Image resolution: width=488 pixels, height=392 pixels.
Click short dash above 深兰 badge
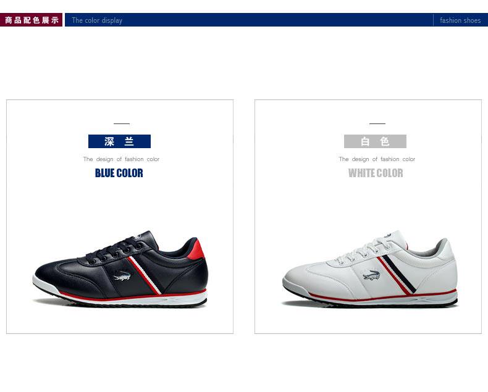[122, 123]
